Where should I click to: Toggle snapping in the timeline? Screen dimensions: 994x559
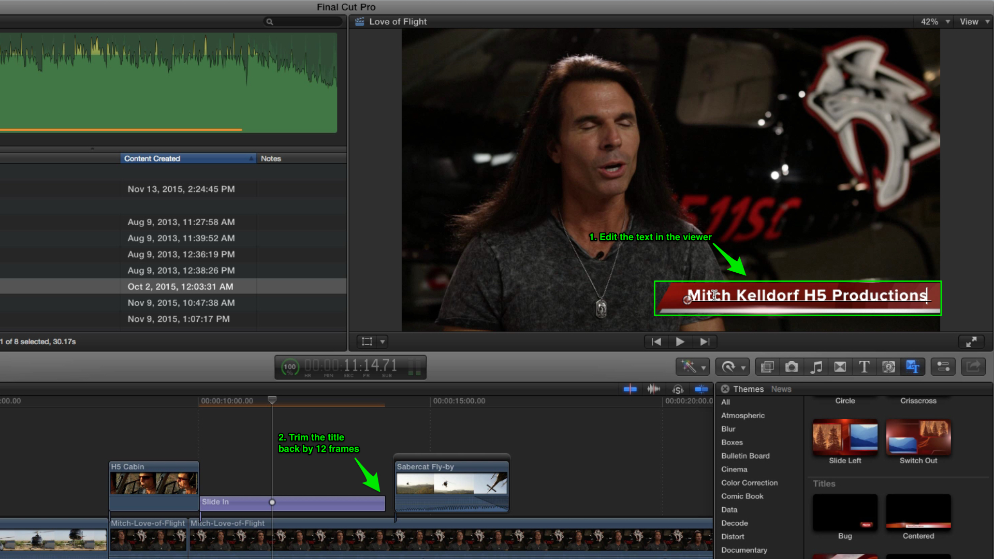tap(701, 389)
